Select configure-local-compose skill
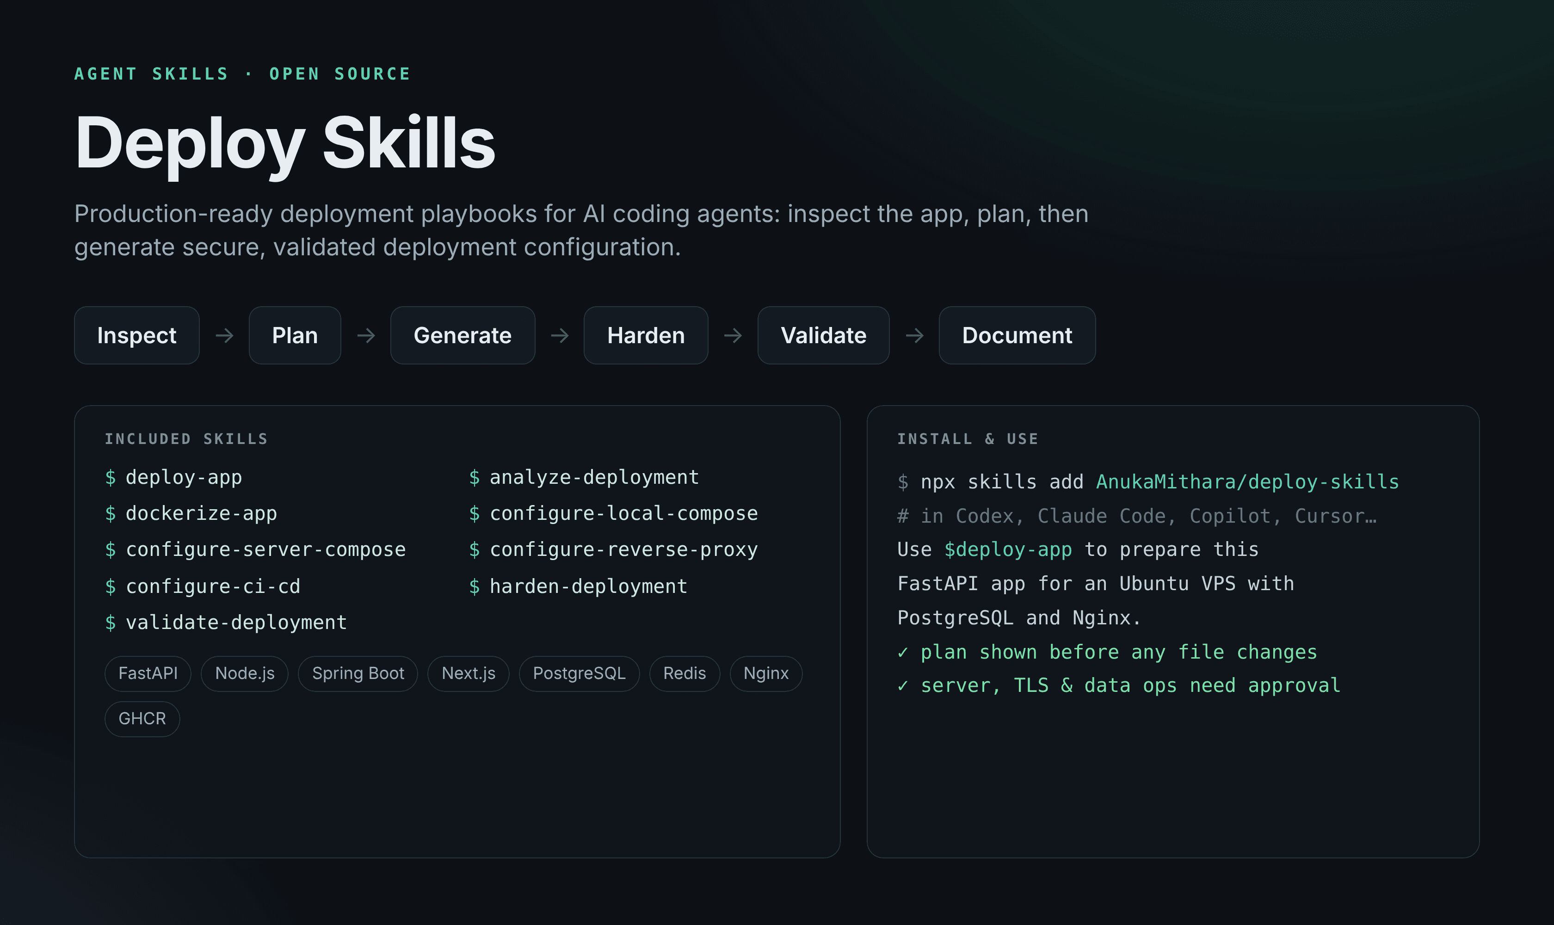Screen dimensions: 1554x925 click(x=613, y=514)
